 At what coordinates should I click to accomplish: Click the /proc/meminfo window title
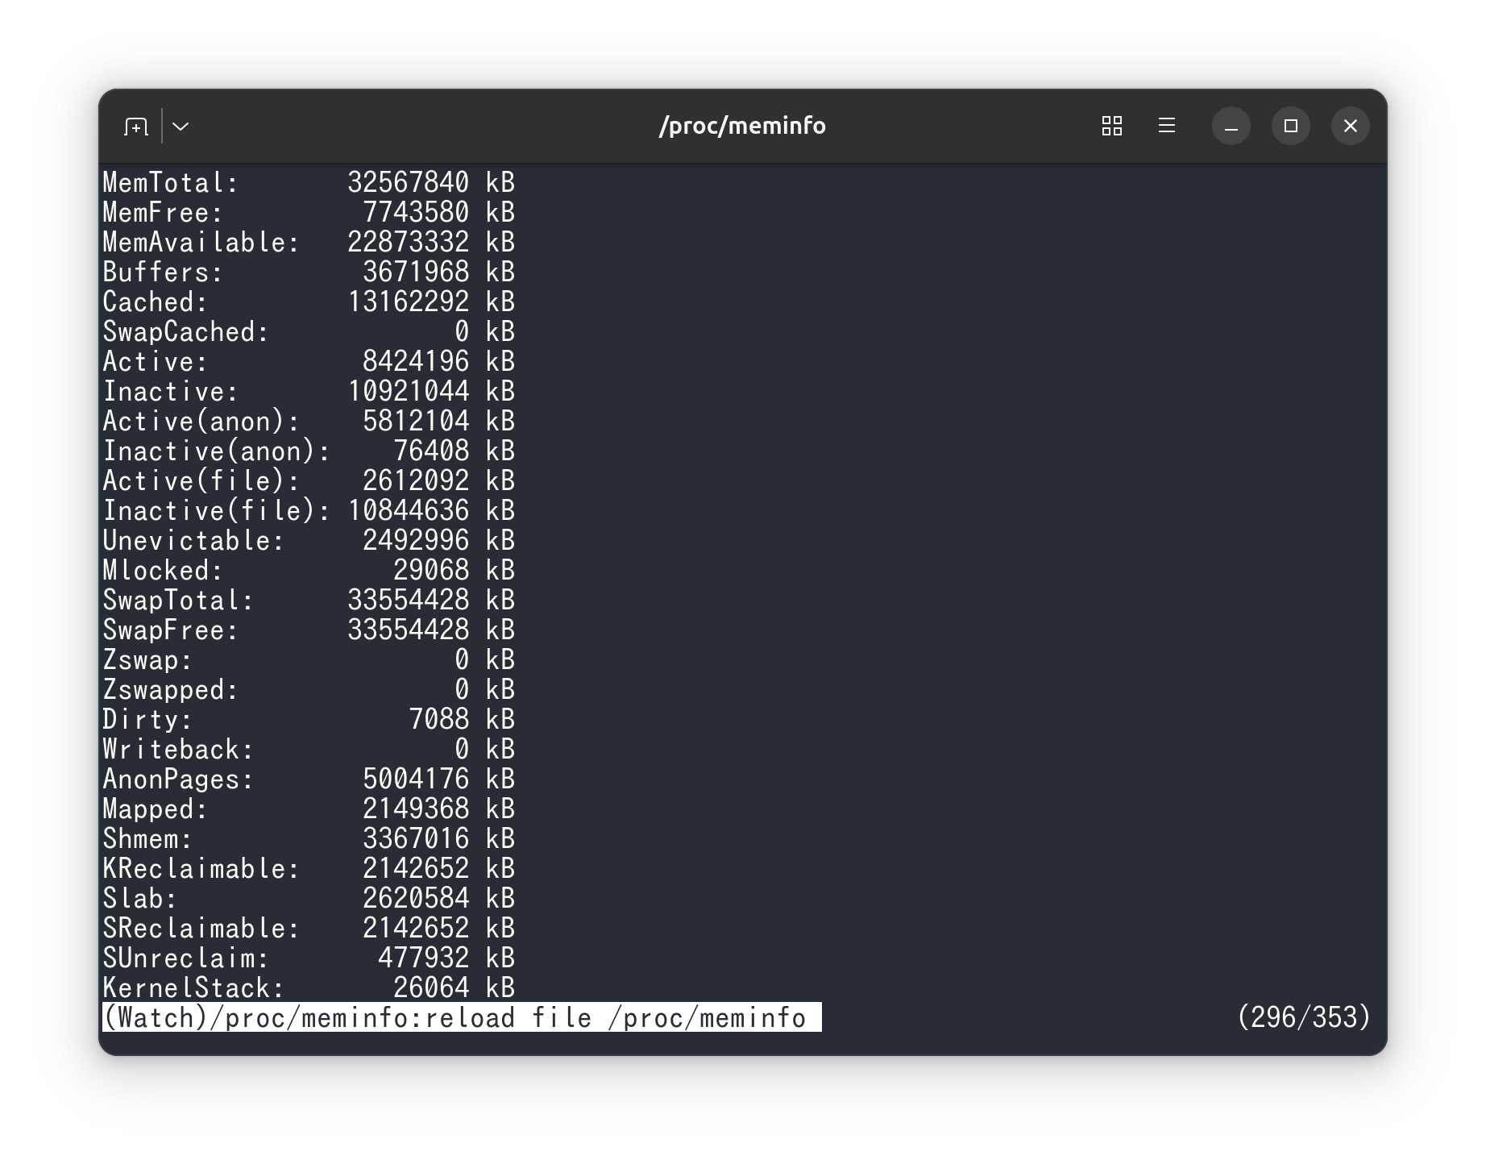742,126
